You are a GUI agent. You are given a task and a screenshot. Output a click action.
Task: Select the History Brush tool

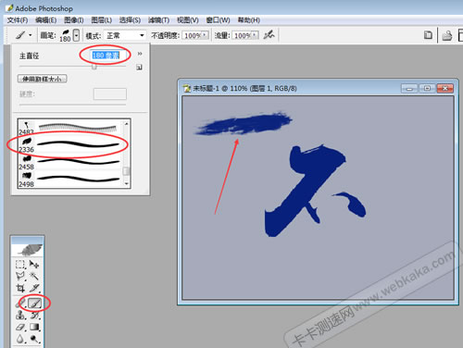pos(34,316)
